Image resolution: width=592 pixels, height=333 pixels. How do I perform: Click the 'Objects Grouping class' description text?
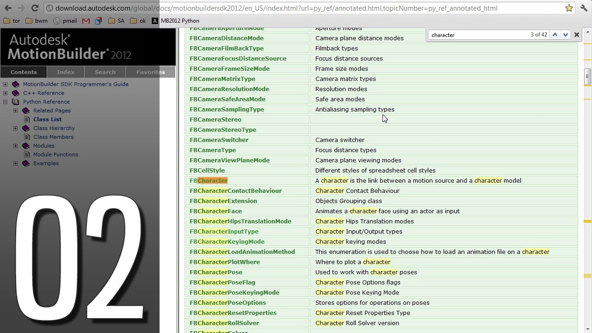tap(349, 201)
